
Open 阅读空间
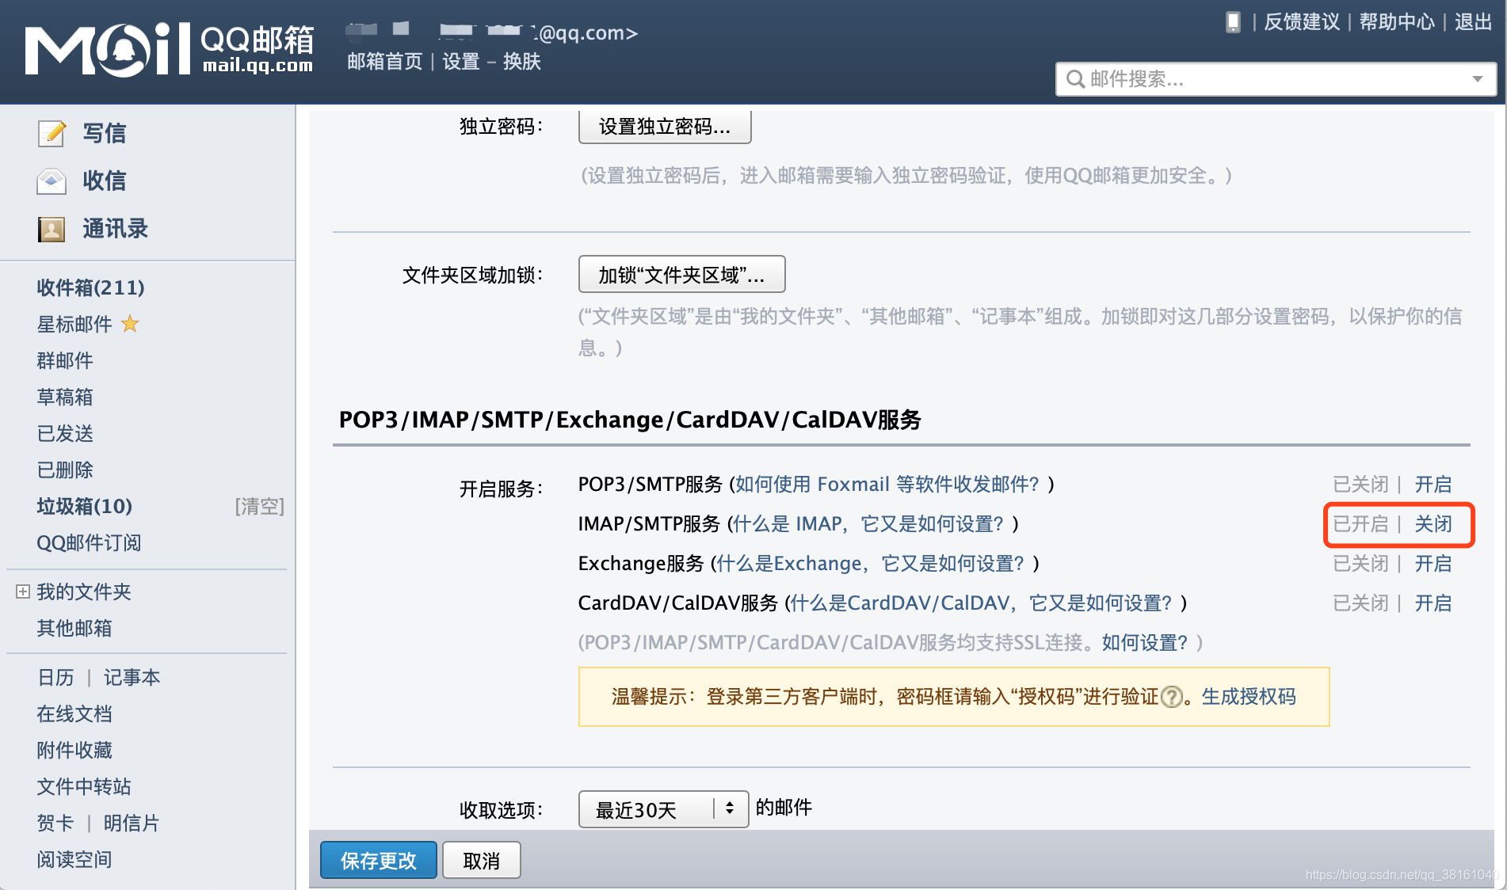[x=74, y=859]
